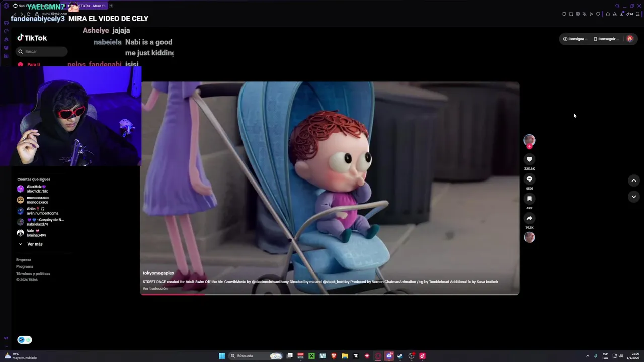Open the volume icon in system tray

click(621, 356)
